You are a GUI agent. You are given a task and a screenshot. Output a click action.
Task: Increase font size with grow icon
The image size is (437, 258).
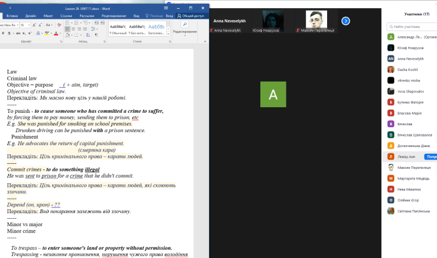[x=34, y=25]
